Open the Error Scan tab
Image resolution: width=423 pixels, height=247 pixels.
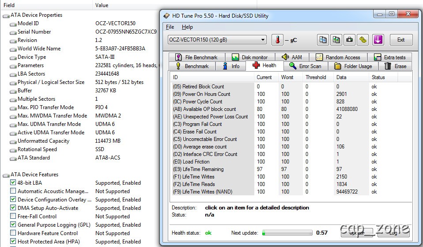point(306,66)
